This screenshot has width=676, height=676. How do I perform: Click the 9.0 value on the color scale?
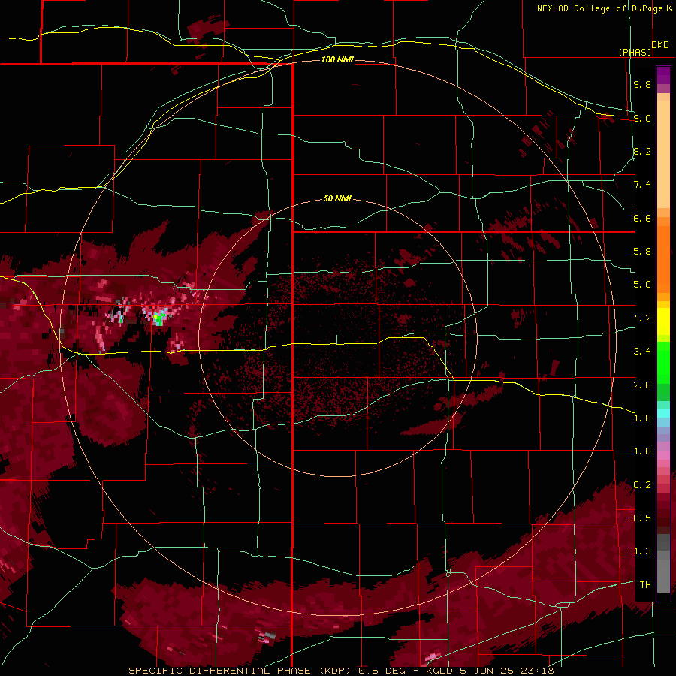642,118
